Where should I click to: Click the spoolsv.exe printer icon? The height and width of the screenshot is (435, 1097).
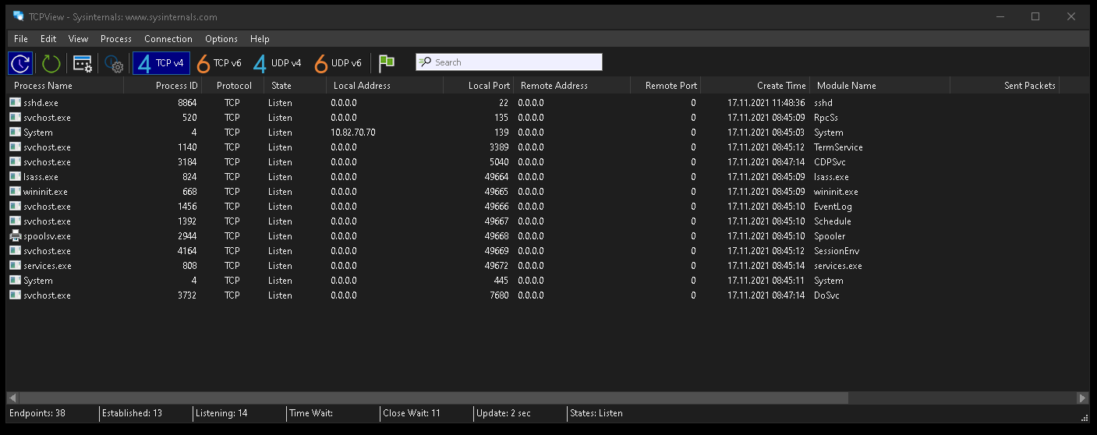tap(15, 235)
